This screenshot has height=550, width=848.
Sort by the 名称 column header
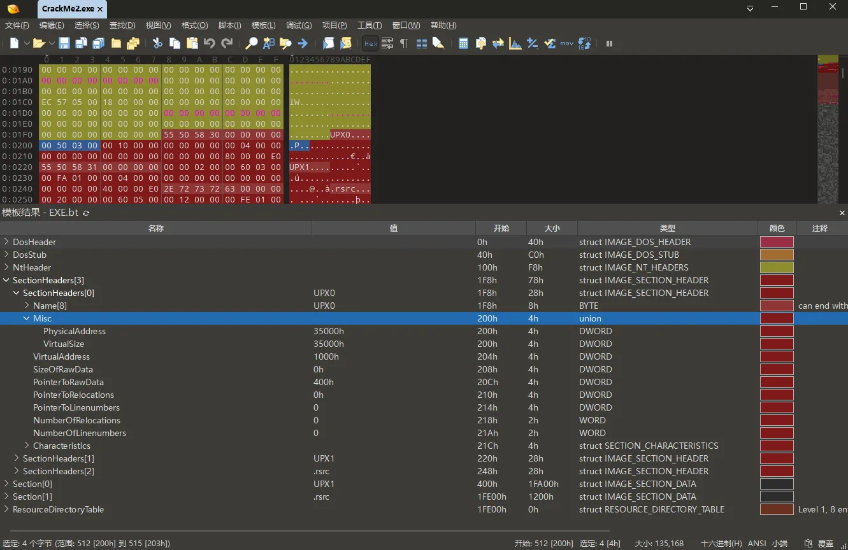pyautogui.click(x=156, y=228)
